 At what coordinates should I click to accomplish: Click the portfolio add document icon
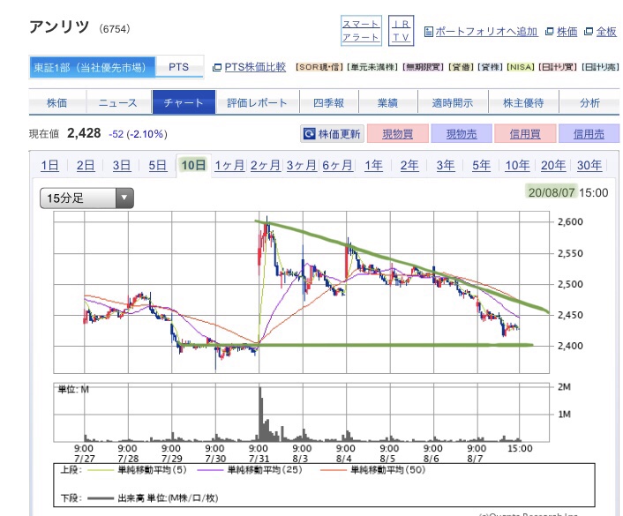pyautogui.click(x=428, y=32)
